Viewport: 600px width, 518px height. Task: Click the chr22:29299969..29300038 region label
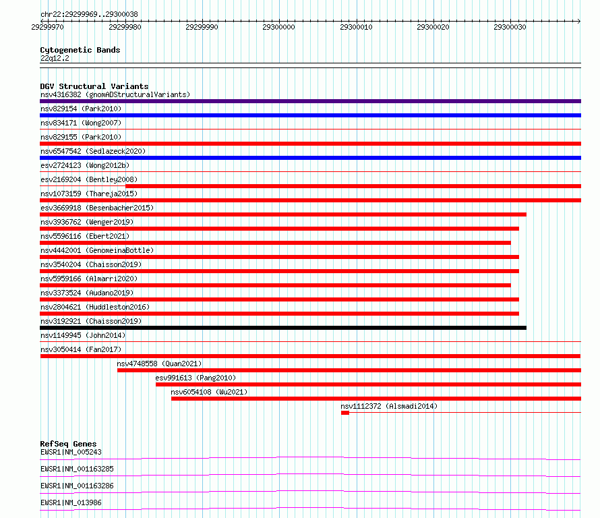point(89,14)
